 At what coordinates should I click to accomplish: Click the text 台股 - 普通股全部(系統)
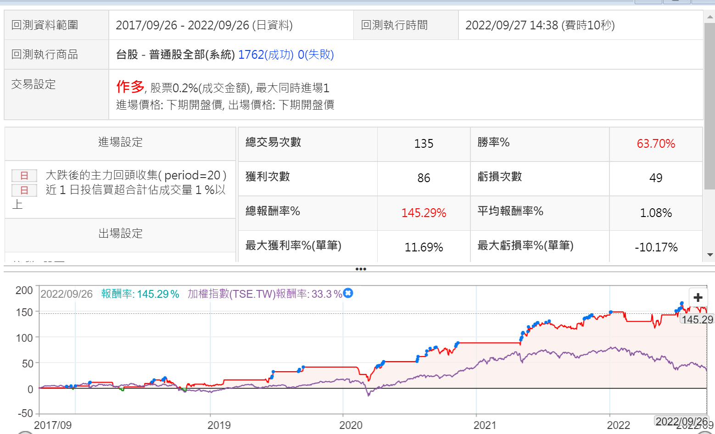(175, 55)
